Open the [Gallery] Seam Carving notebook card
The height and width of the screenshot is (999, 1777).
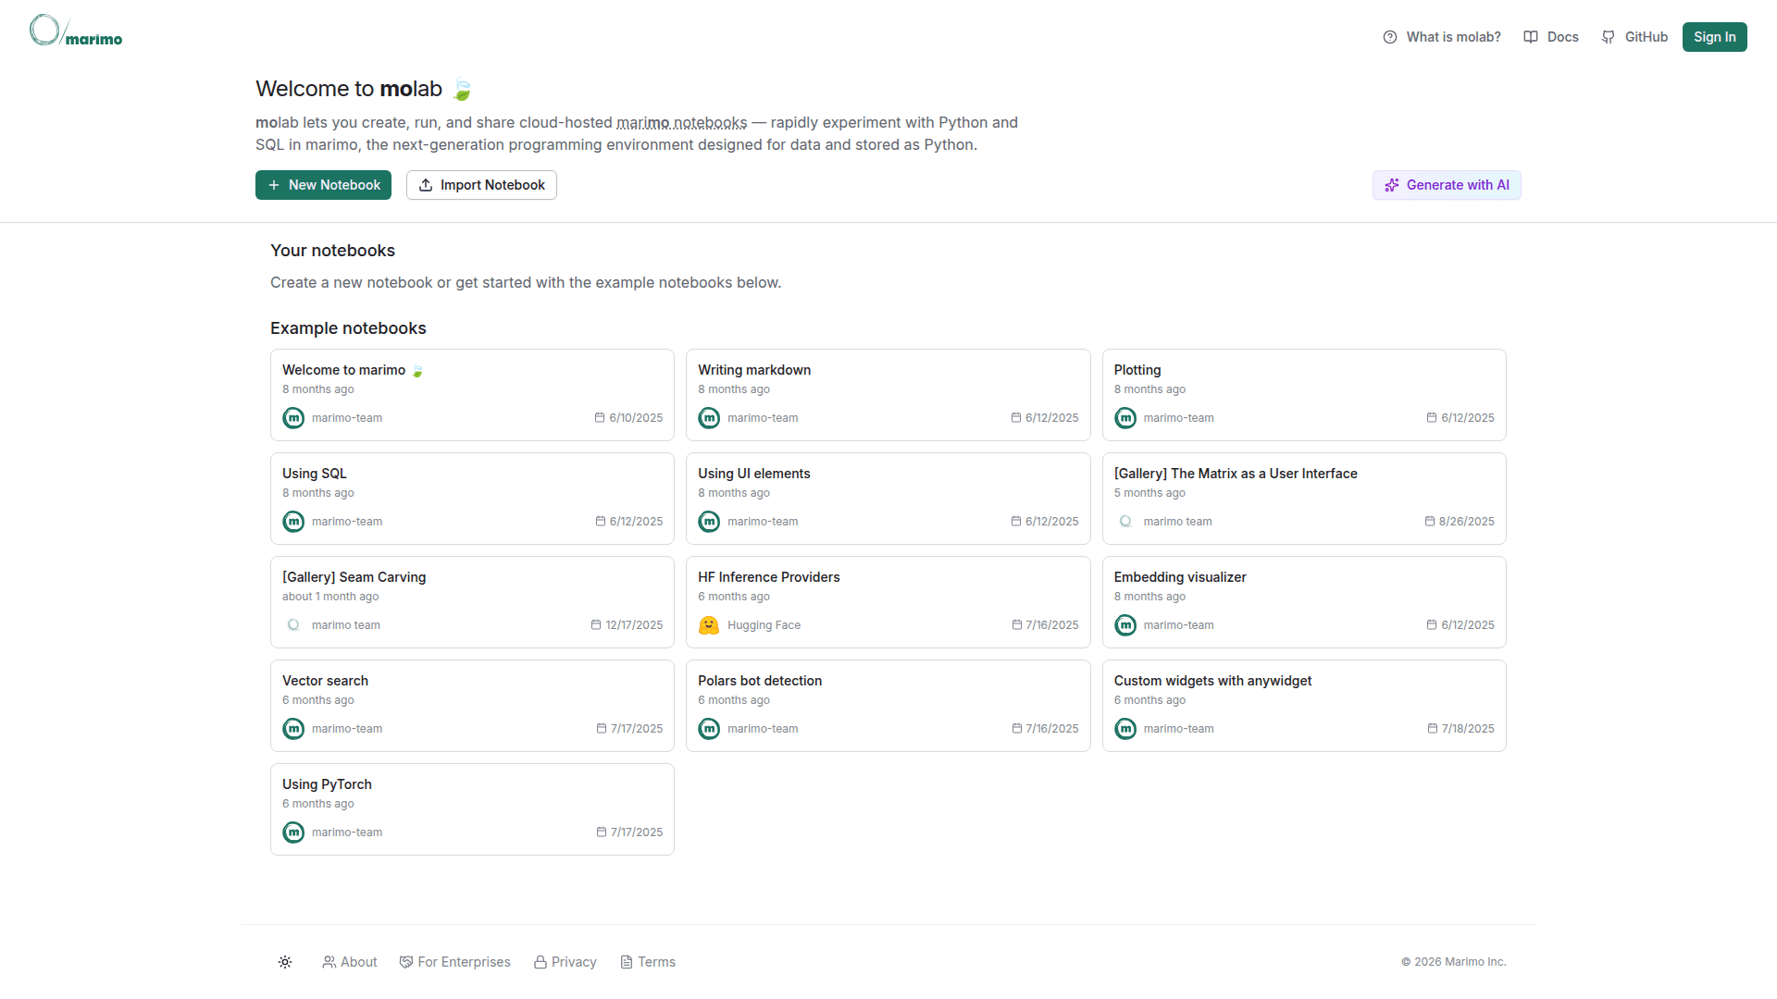pos(472,601)
